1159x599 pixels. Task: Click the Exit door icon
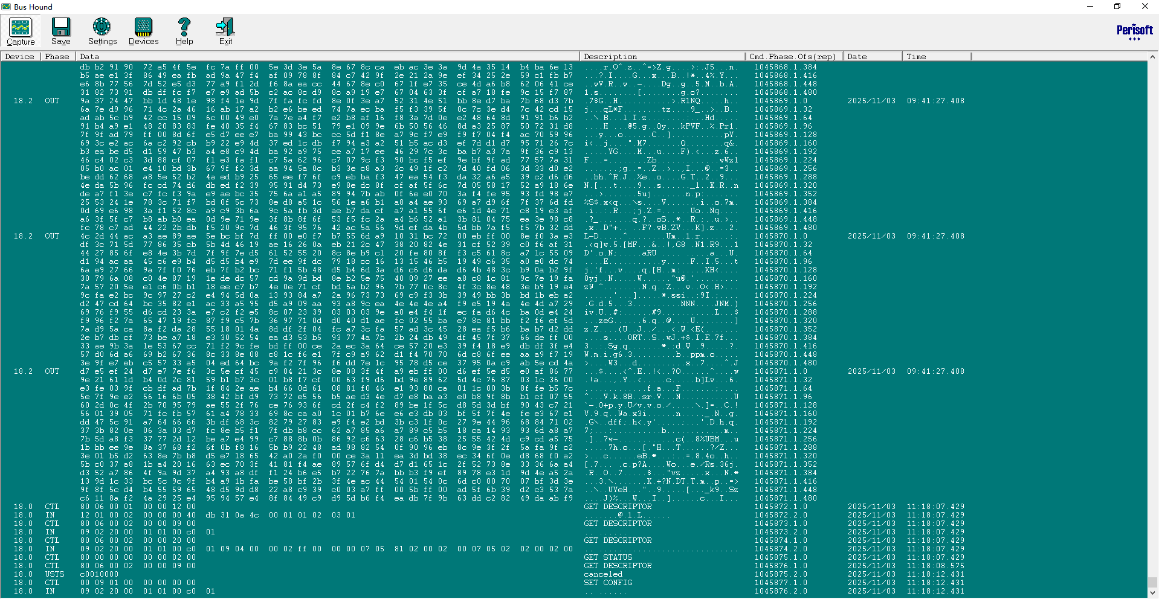pos(225,31)
